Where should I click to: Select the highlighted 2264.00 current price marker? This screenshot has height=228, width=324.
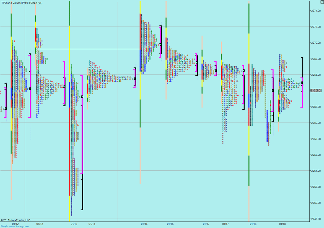(316, 91)
